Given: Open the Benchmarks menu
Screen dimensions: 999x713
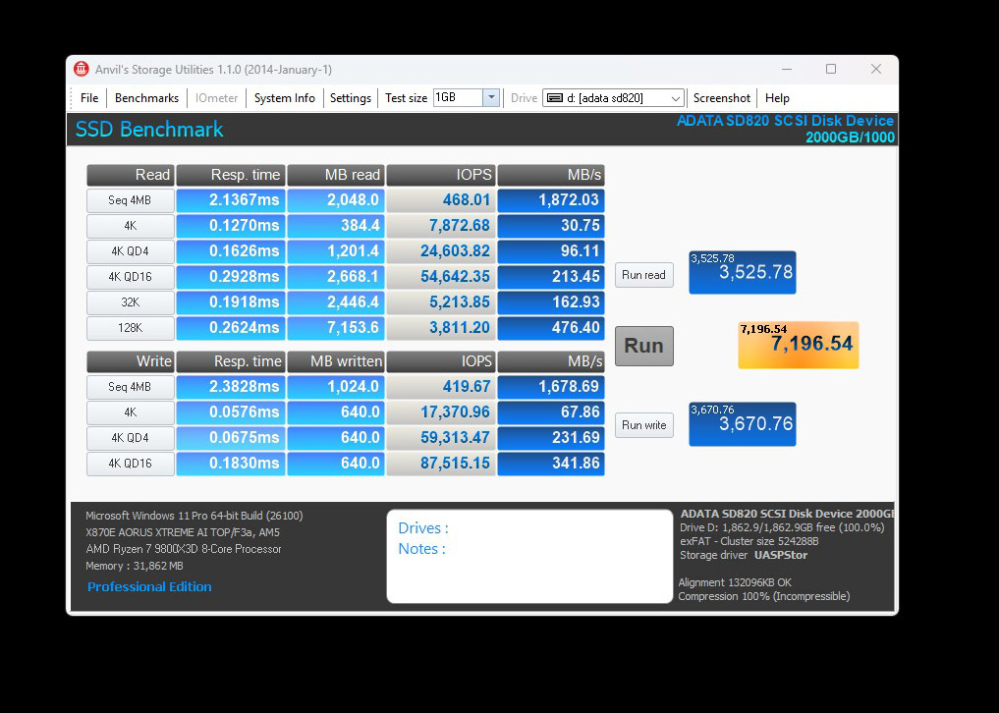Looking at the screenshot, I should (146, 98).
